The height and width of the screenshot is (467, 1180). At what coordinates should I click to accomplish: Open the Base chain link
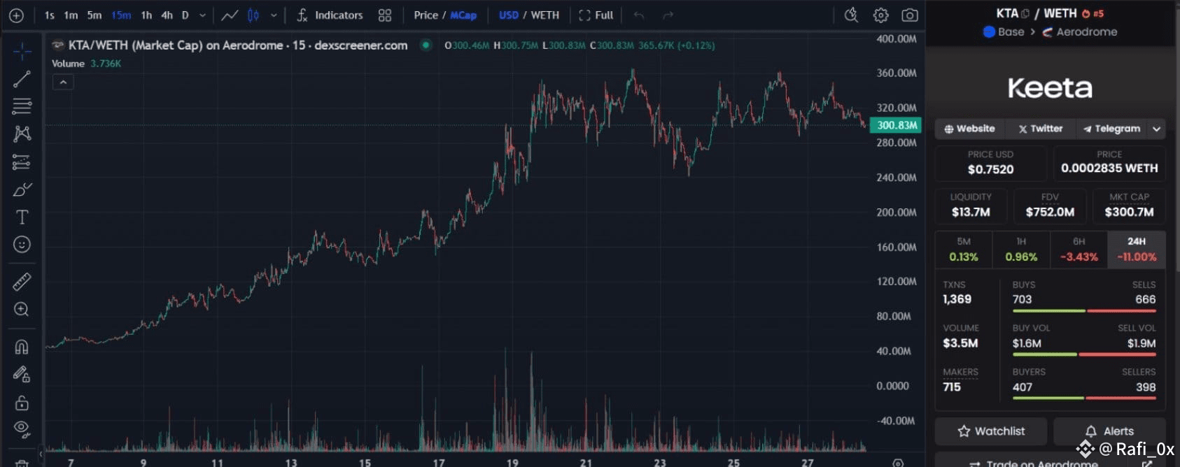coord(1004,31)
